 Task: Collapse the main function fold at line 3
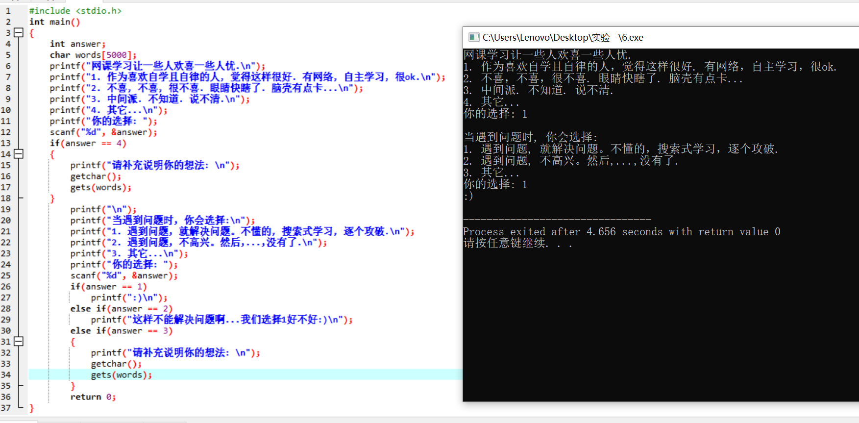[19, 33]
